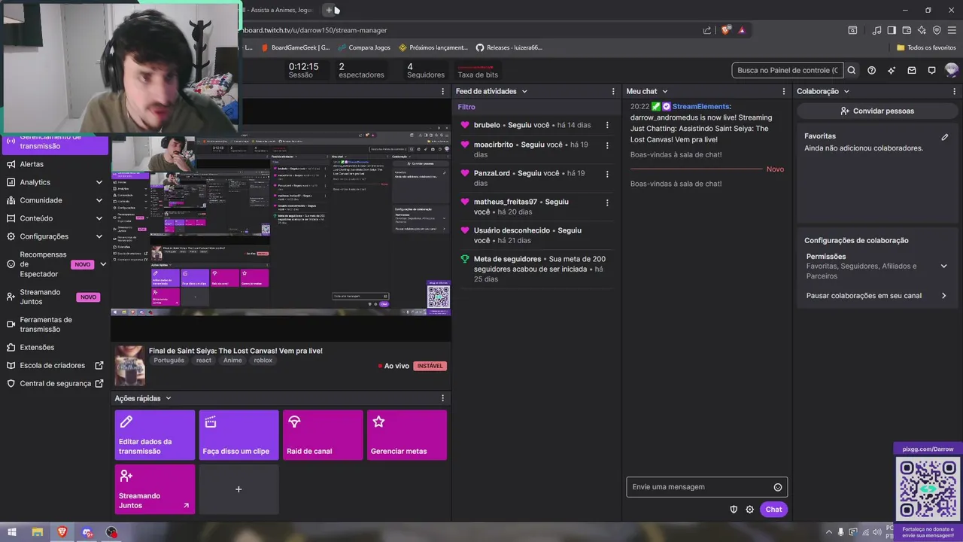This screenshot has width=963, height=542.
Task: Click Editar dados da transmissão tile
Action: click(155, 435)
